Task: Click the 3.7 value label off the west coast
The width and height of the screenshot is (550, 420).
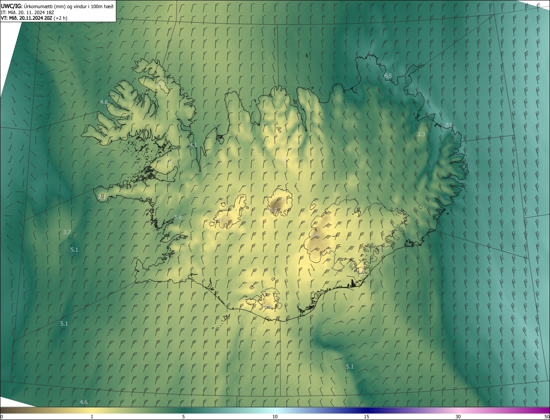Action: click(67, 232)
